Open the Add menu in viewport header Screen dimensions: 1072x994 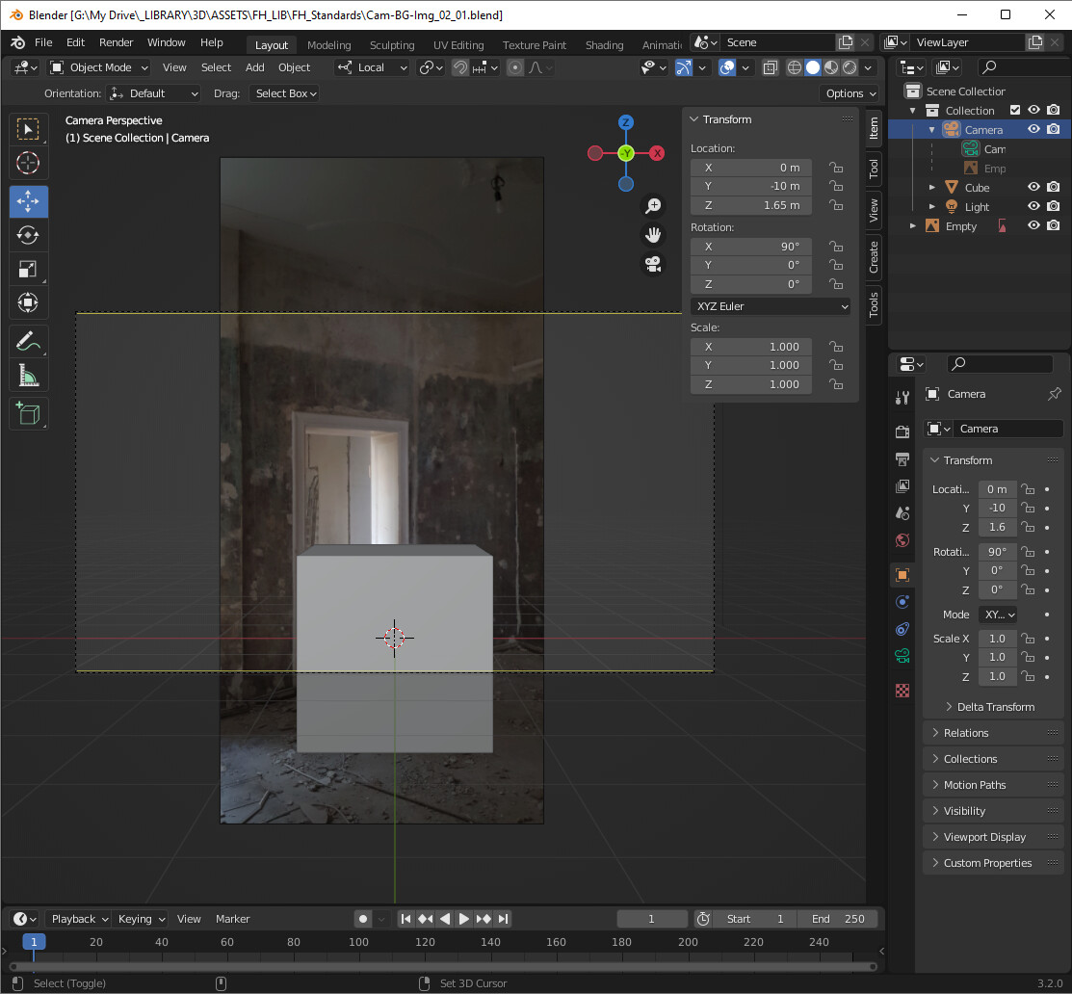[255, 67]
